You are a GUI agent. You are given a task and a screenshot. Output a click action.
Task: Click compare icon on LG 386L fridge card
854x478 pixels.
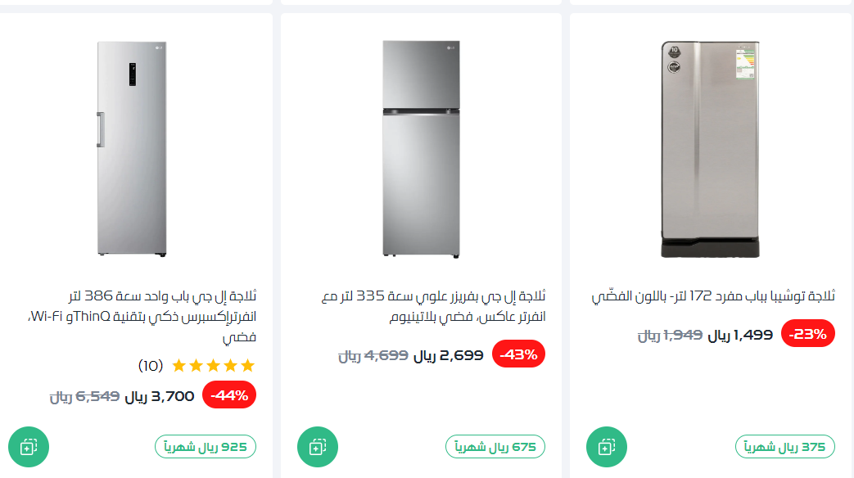[29, 447]
